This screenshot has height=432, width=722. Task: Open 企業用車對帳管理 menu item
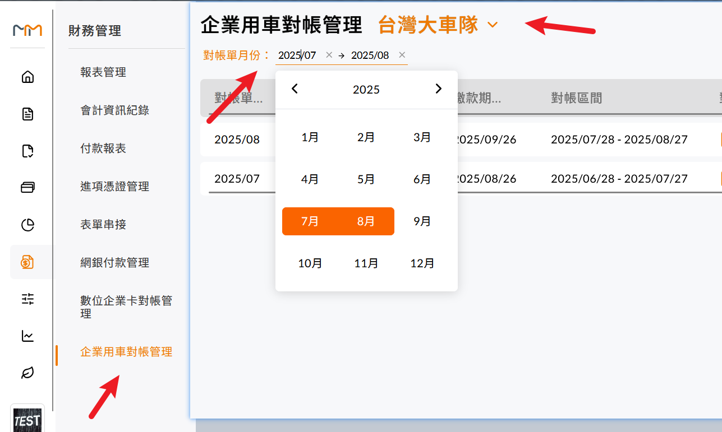click(126, 352)
